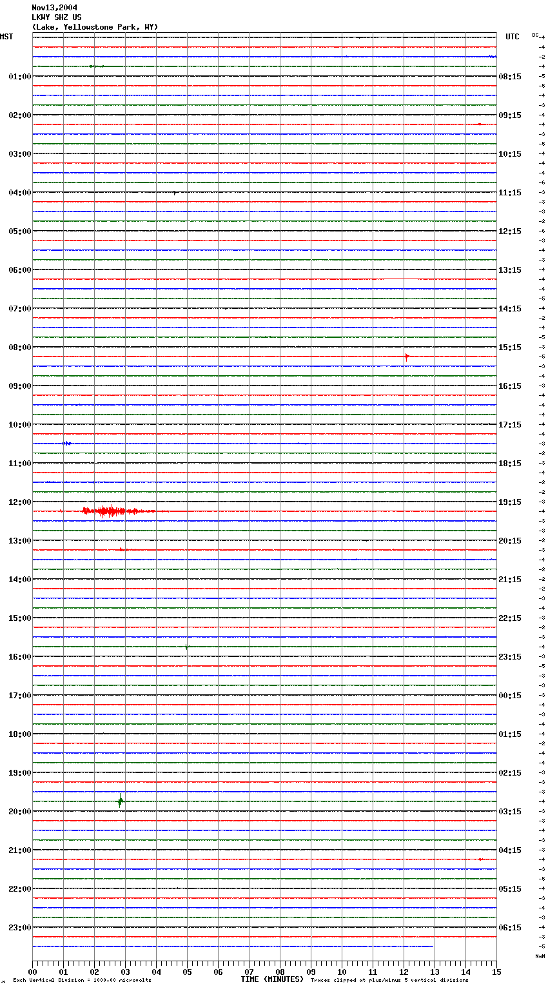
Task: Click the 13:00 MST time label
Action: 19,541
